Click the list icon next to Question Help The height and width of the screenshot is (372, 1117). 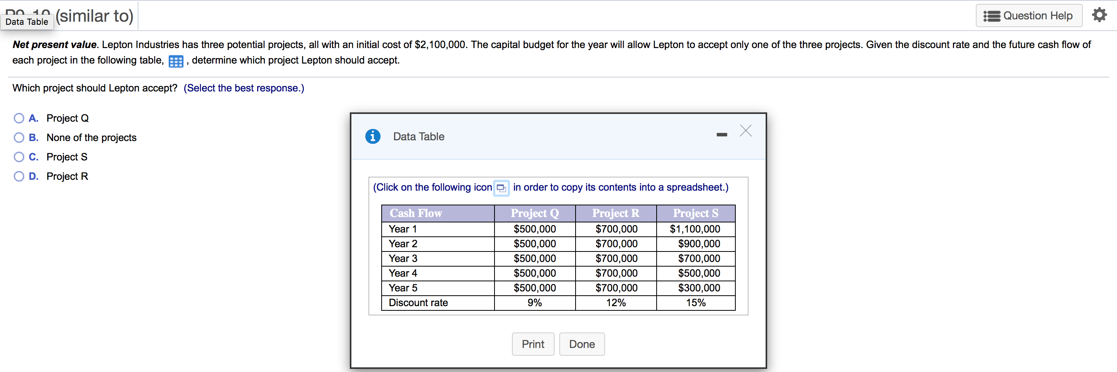coord(992,15)
